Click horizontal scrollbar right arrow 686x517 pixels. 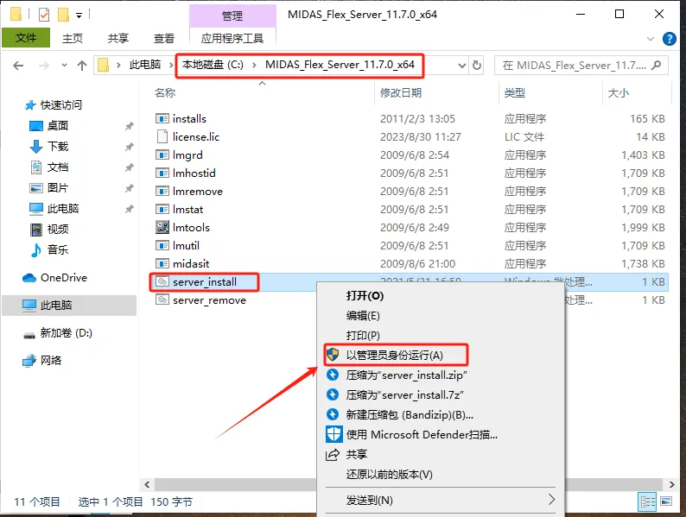[x=672, y=484]
